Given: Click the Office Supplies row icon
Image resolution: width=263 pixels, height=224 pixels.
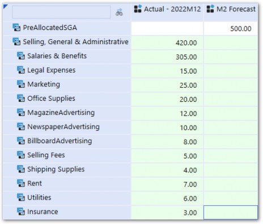Looking at the screenshot, I should [21, 98].
